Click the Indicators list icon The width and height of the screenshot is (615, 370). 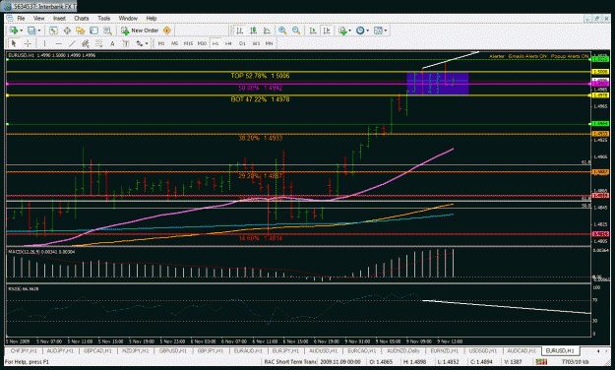click(x=342, y=31)
